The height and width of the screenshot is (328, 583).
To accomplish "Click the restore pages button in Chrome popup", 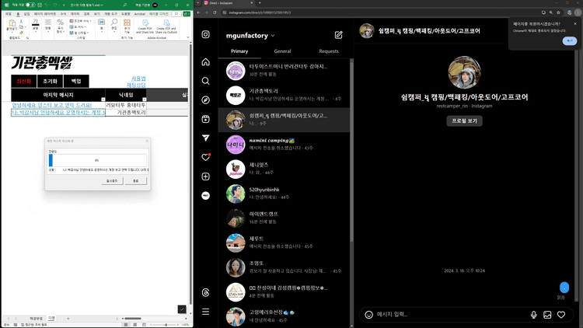I will (x=569, y=40).
